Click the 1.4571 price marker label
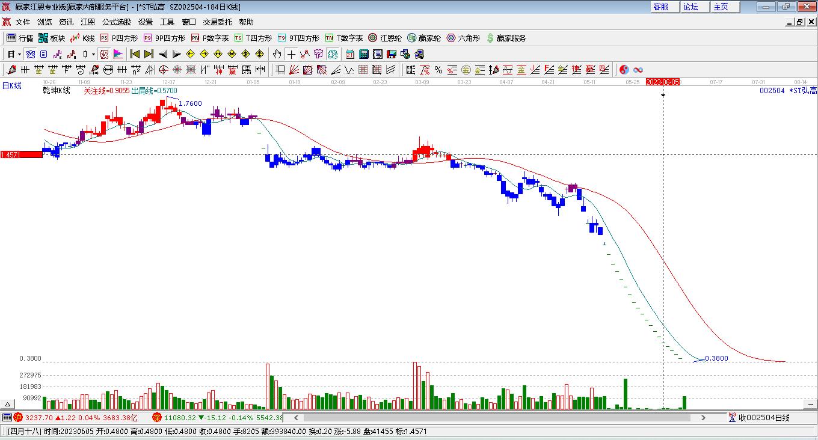Screen dimensions: 818x440 pos(21,154)
